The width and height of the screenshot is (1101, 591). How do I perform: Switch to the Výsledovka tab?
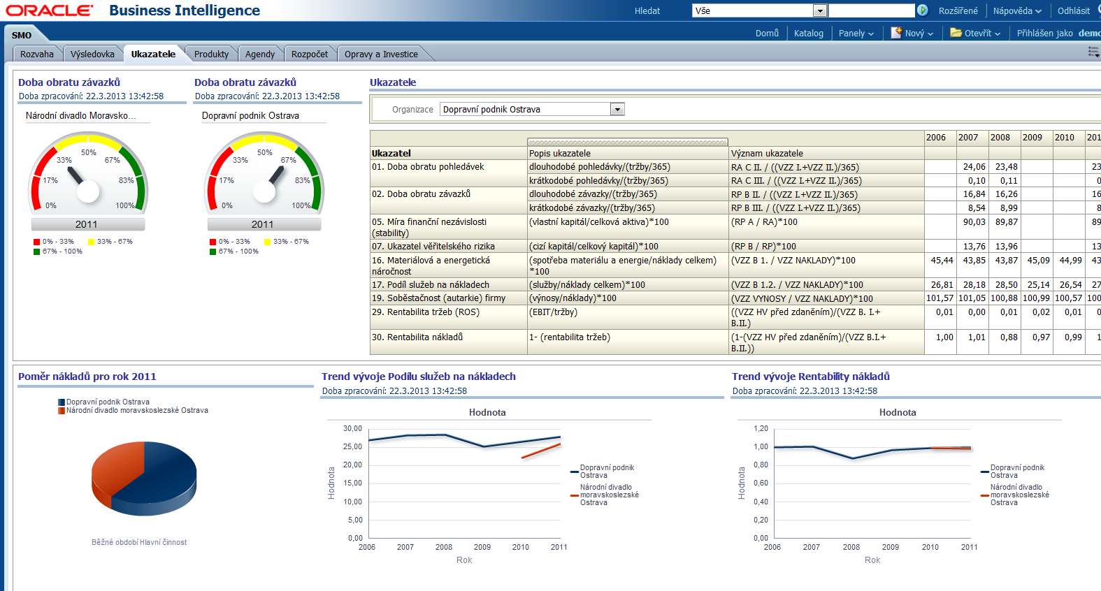click(92, 54)
